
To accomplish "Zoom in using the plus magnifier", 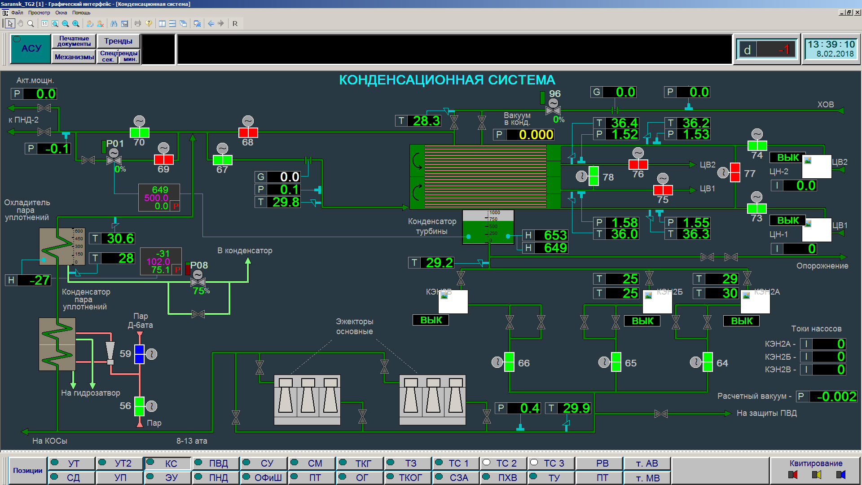I will [76, 23].
